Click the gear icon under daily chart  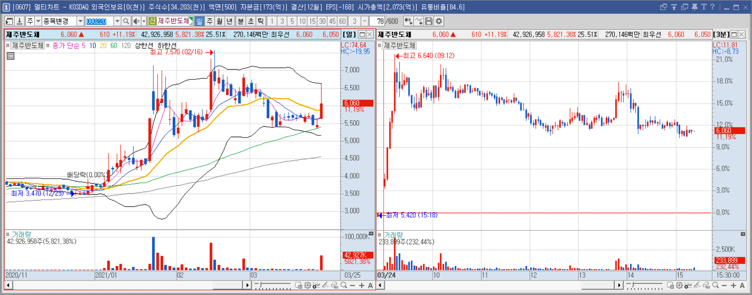307,285
